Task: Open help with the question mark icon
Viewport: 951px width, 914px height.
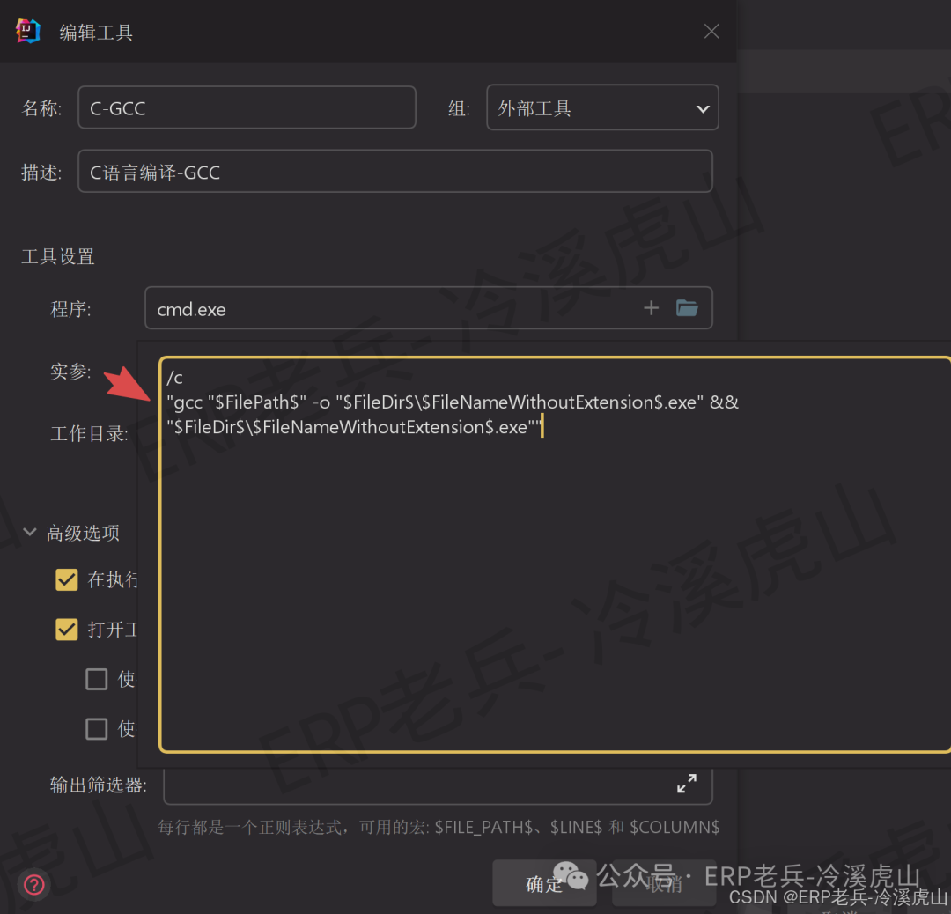Action: (34, 884)
